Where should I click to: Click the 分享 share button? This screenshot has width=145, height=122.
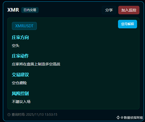tap(109, 10)
